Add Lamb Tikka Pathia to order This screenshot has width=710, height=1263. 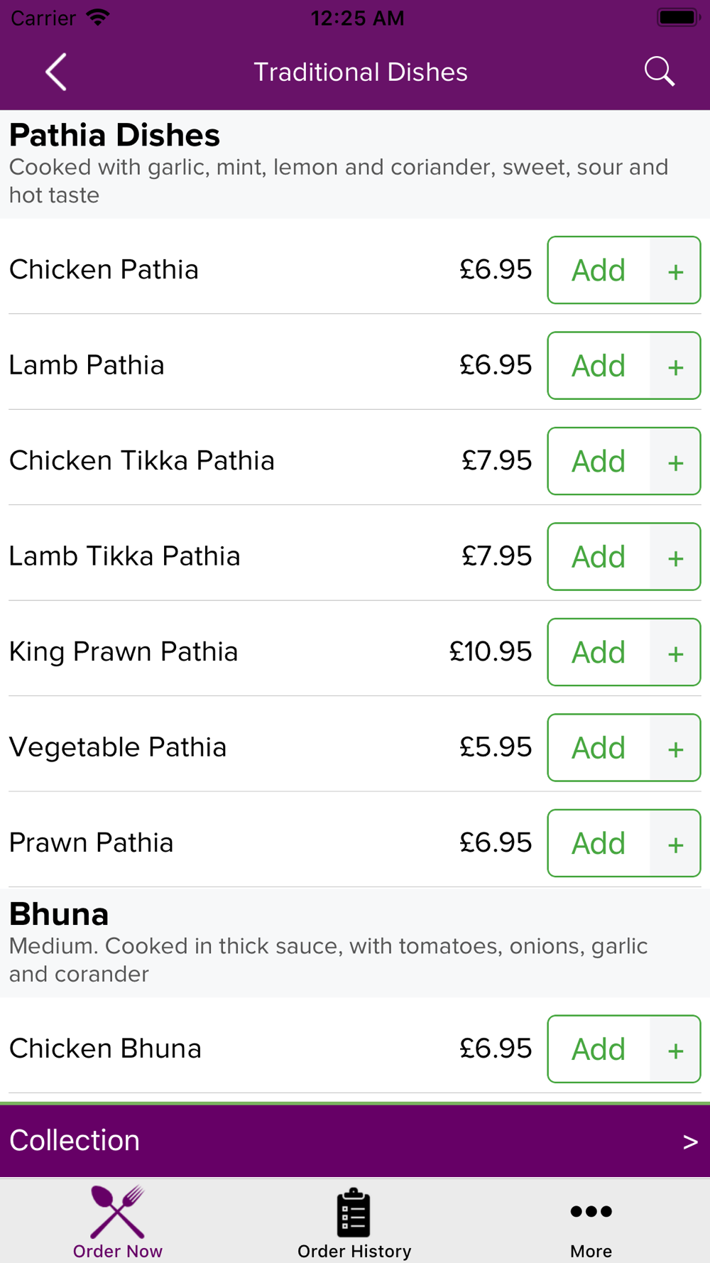tap(599, 557)
